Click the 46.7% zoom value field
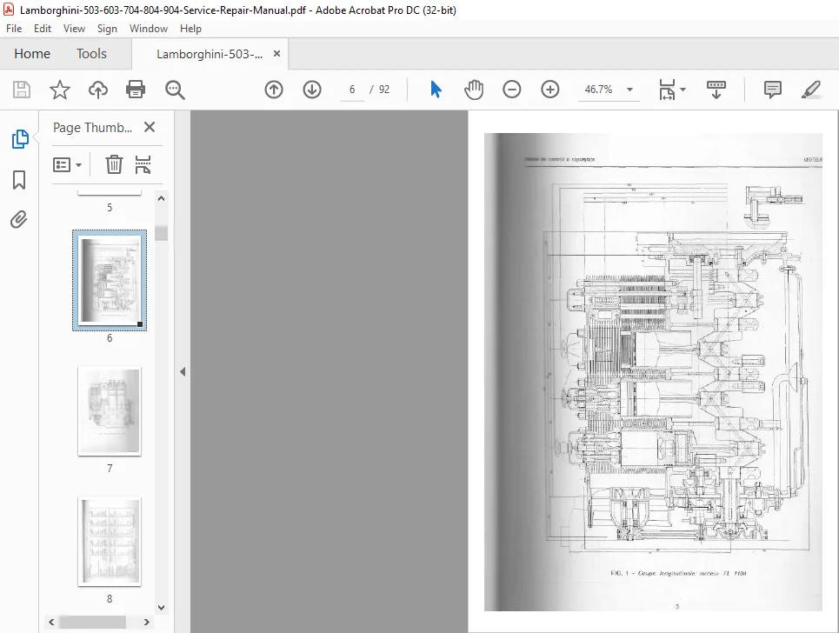 click(598, 90)
